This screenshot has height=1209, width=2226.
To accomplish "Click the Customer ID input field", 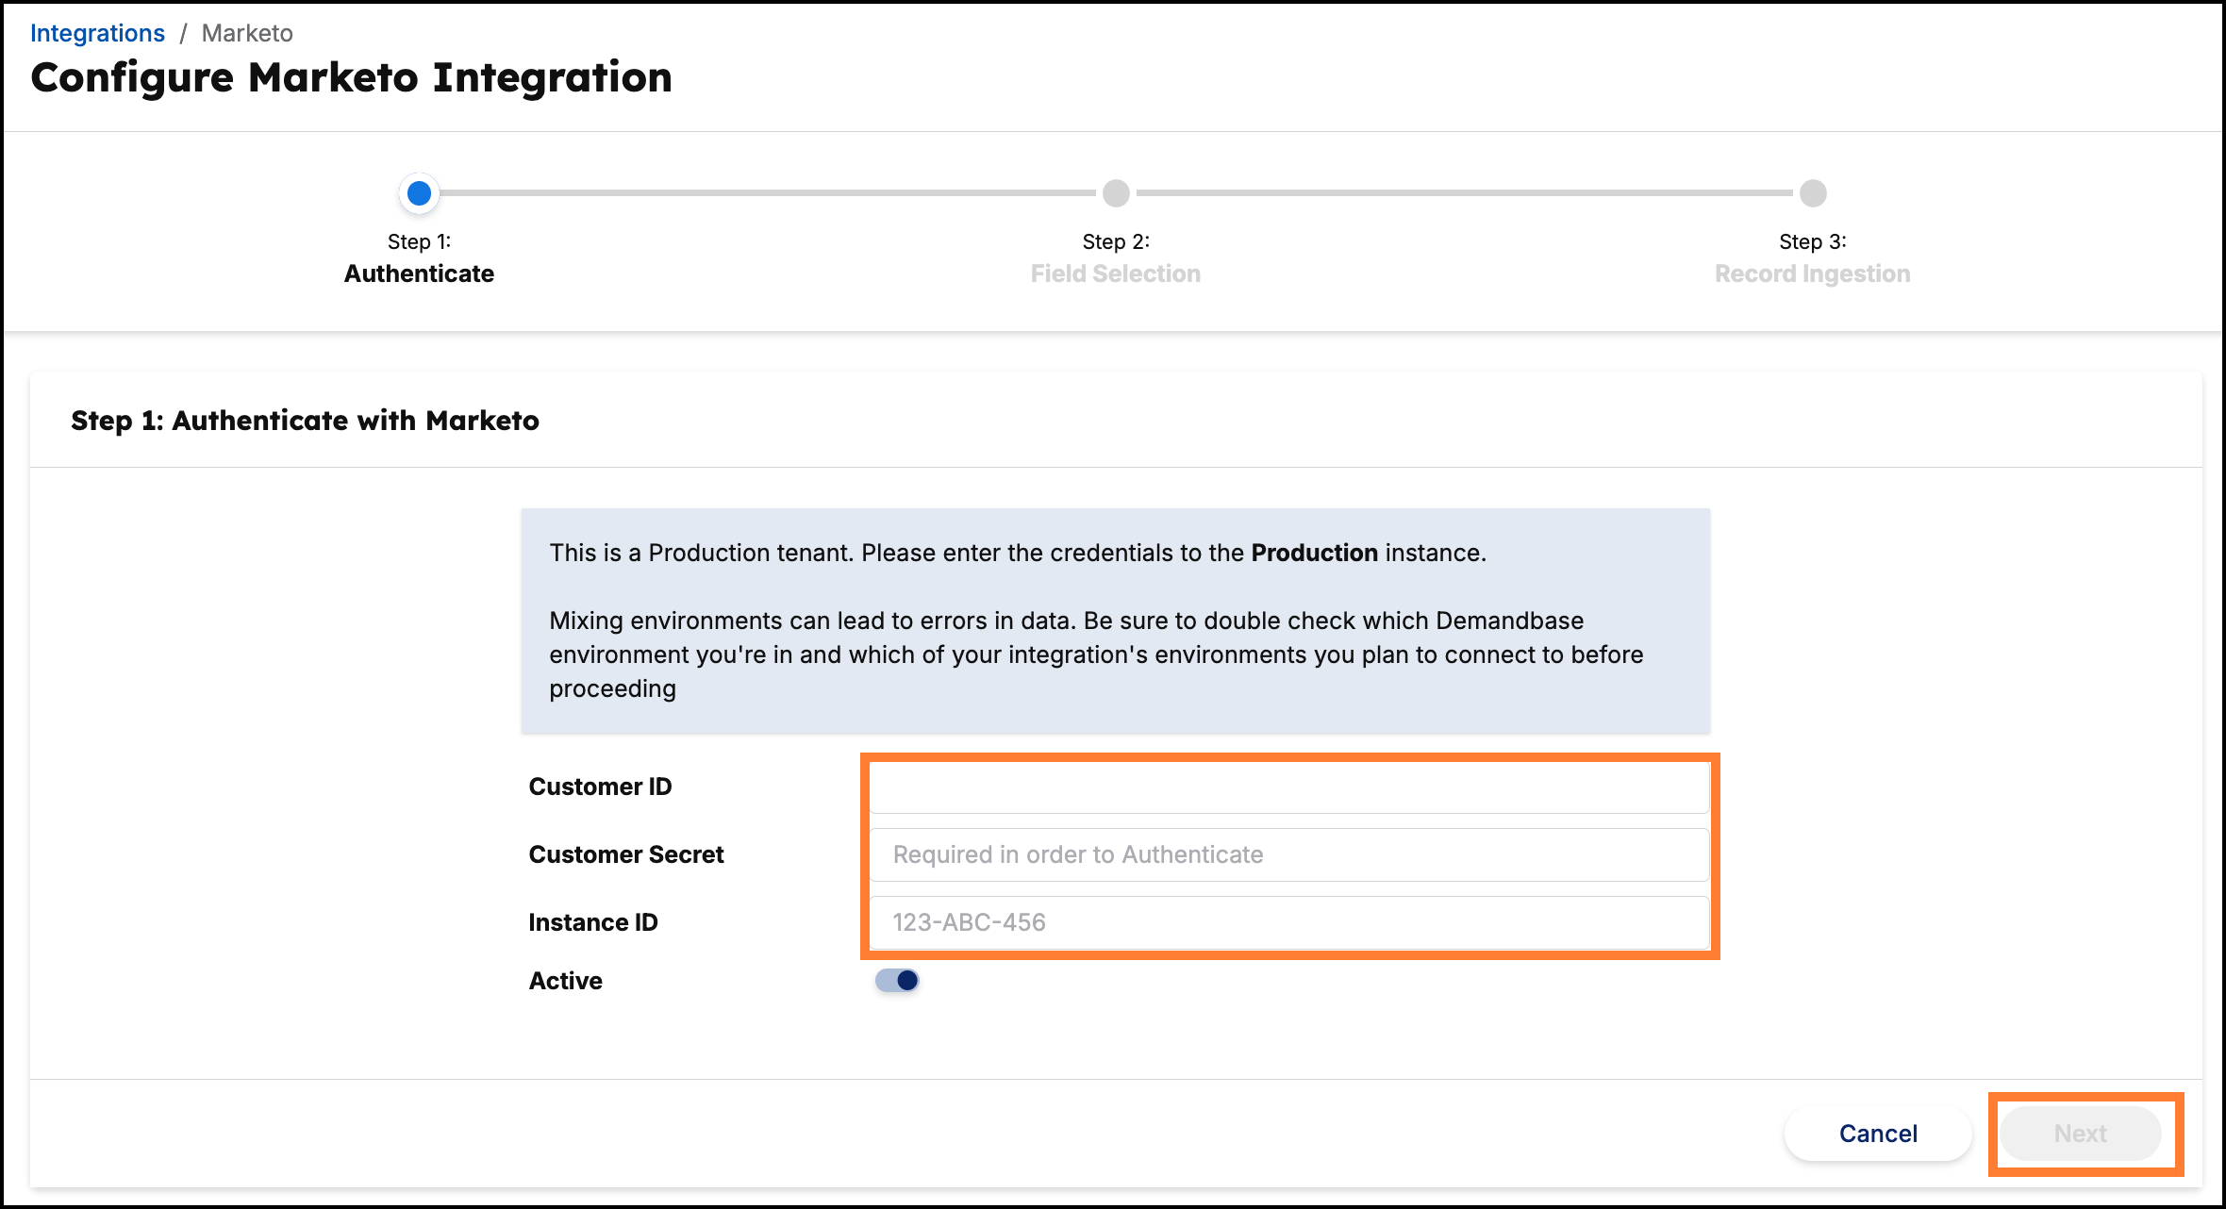I will click(1289, 787).
